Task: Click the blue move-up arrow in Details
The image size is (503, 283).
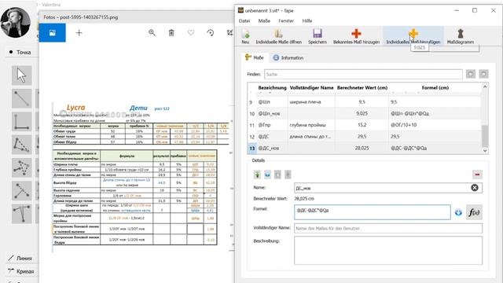Action: (267, 175)
